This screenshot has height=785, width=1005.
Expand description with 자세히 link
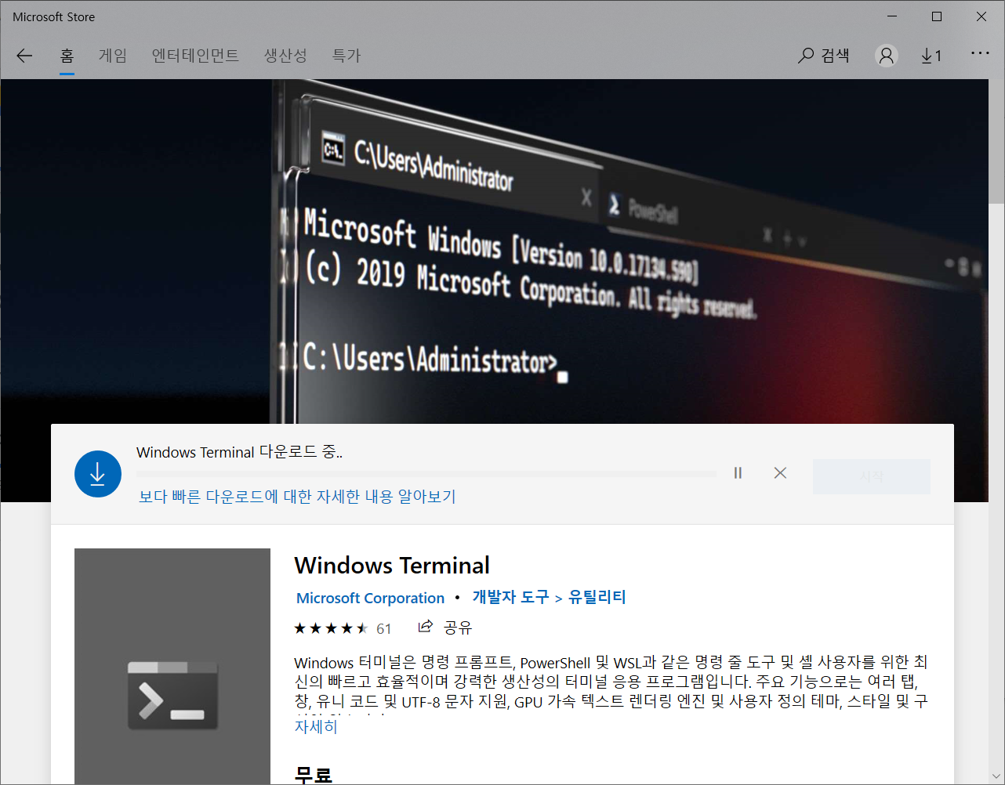(316, 726)
